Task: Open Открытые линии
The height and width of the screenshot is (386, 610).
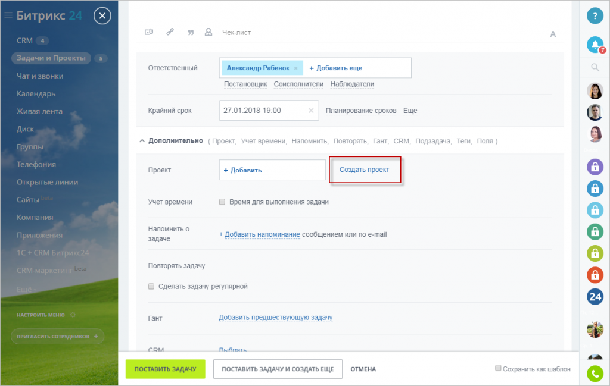Action: (47, 182)
